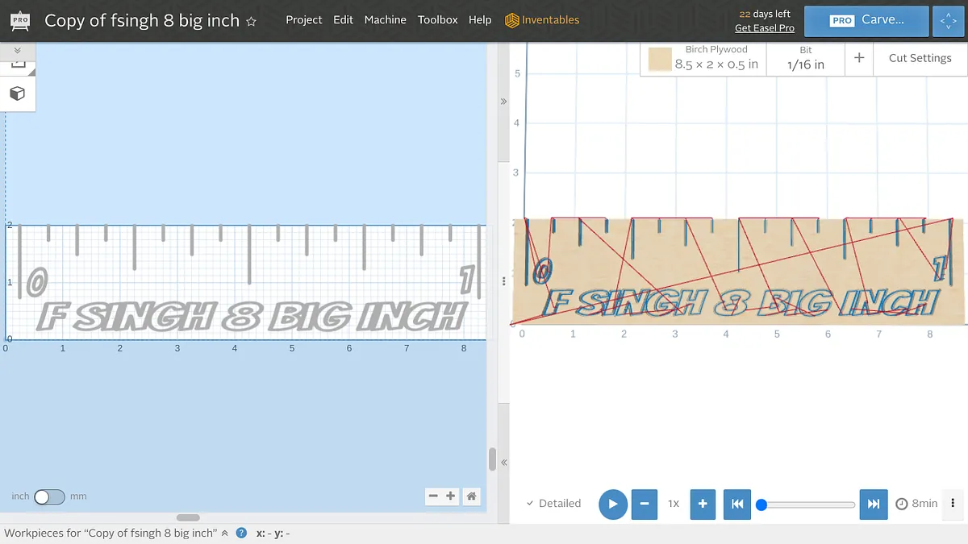Zoom out of the design canvas
Screen dimensions: 968x544
pos(433,496)
